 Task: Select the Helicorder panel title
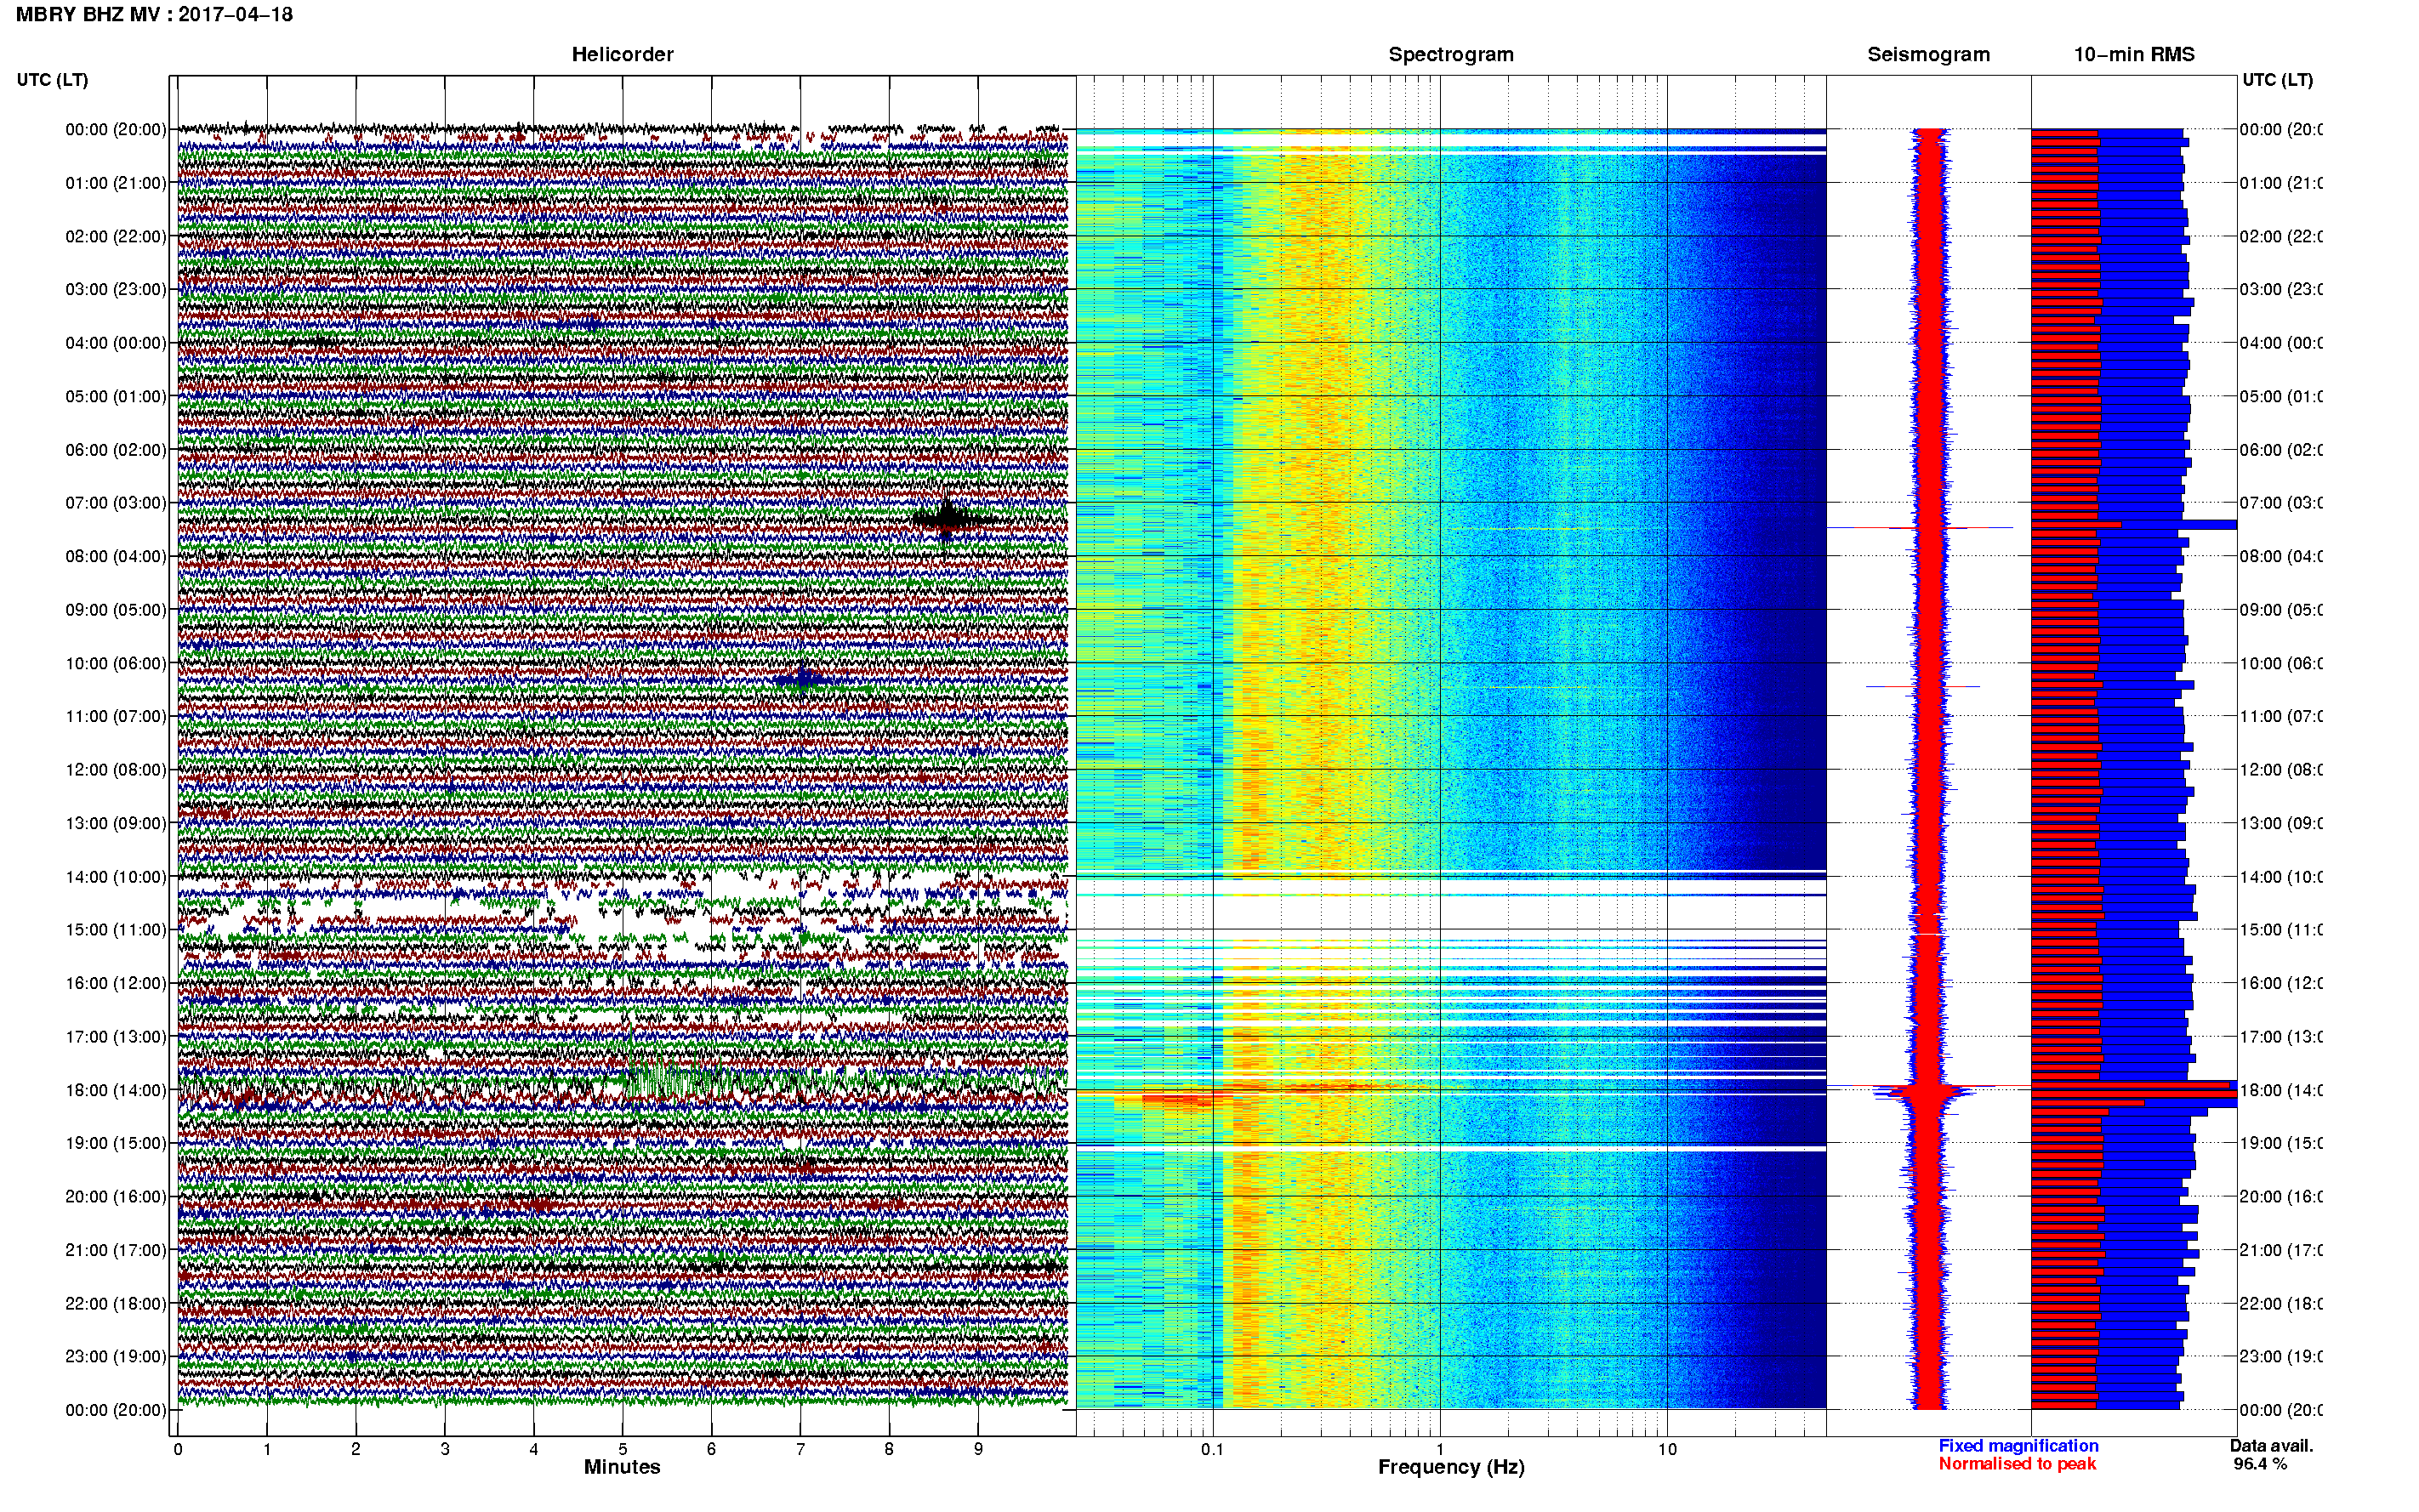pyautogui.click(x=622, y=54)
